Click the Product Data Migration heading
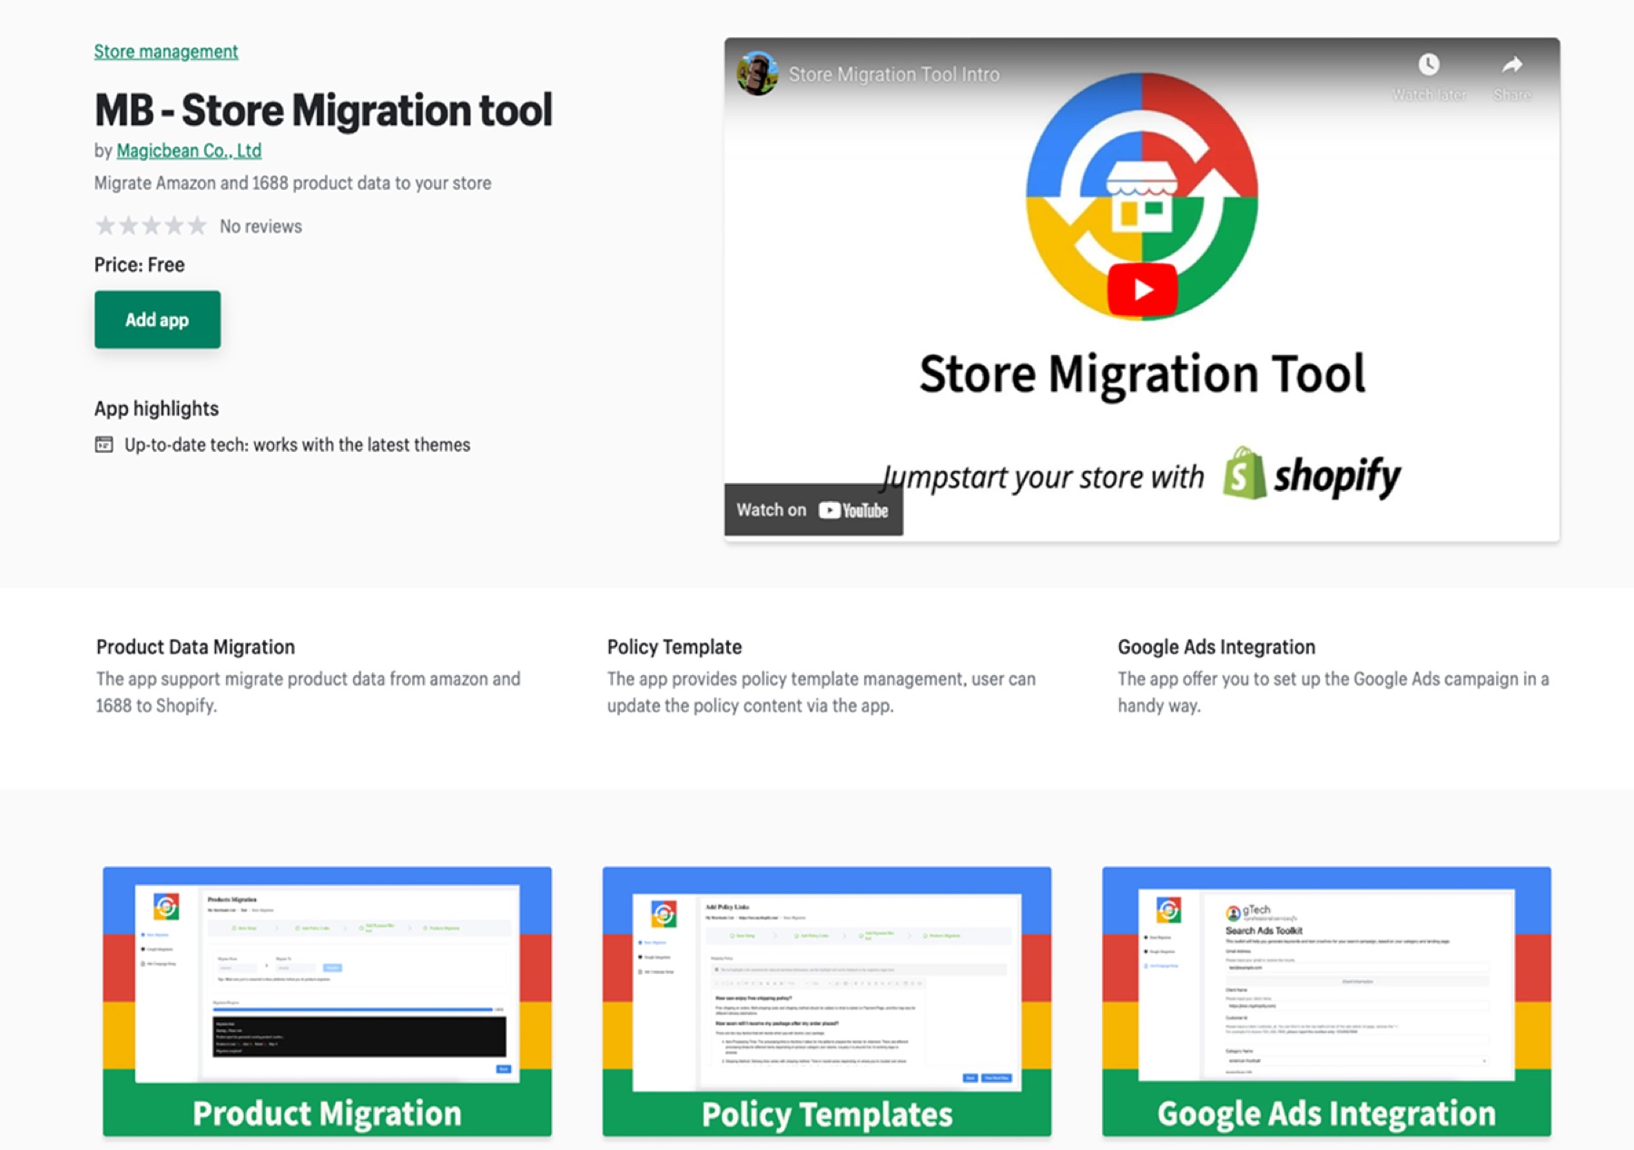This screenshot has height=1150, width=1634. pos(196,647)
